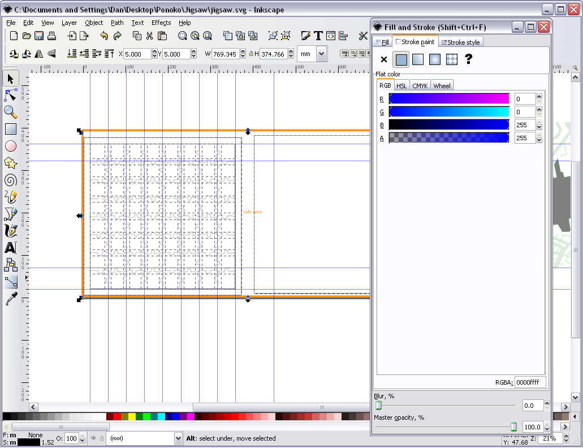
Task: Decrease the B channel value stepper
Action: point(539,127)
